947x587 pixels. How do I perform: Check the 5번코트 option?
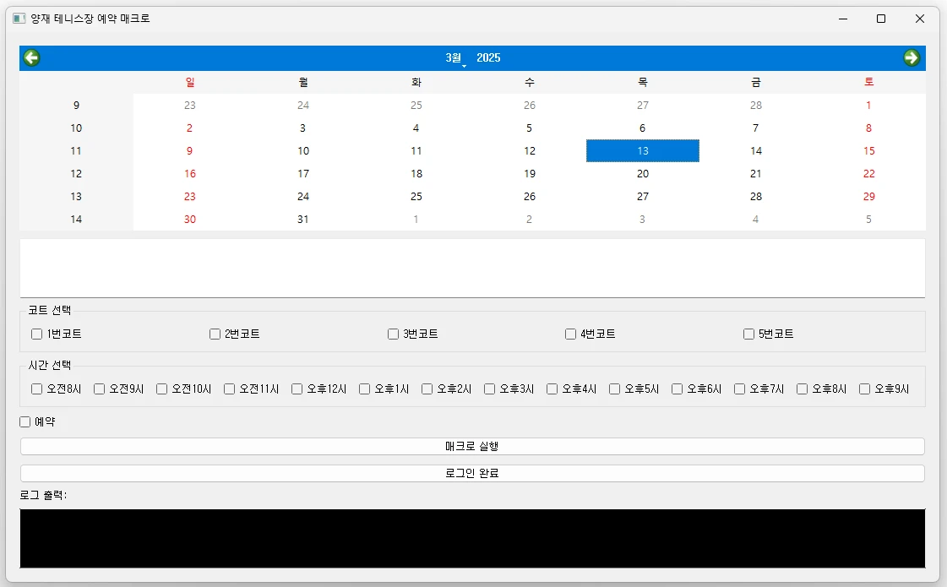click(x=748, y=334)
